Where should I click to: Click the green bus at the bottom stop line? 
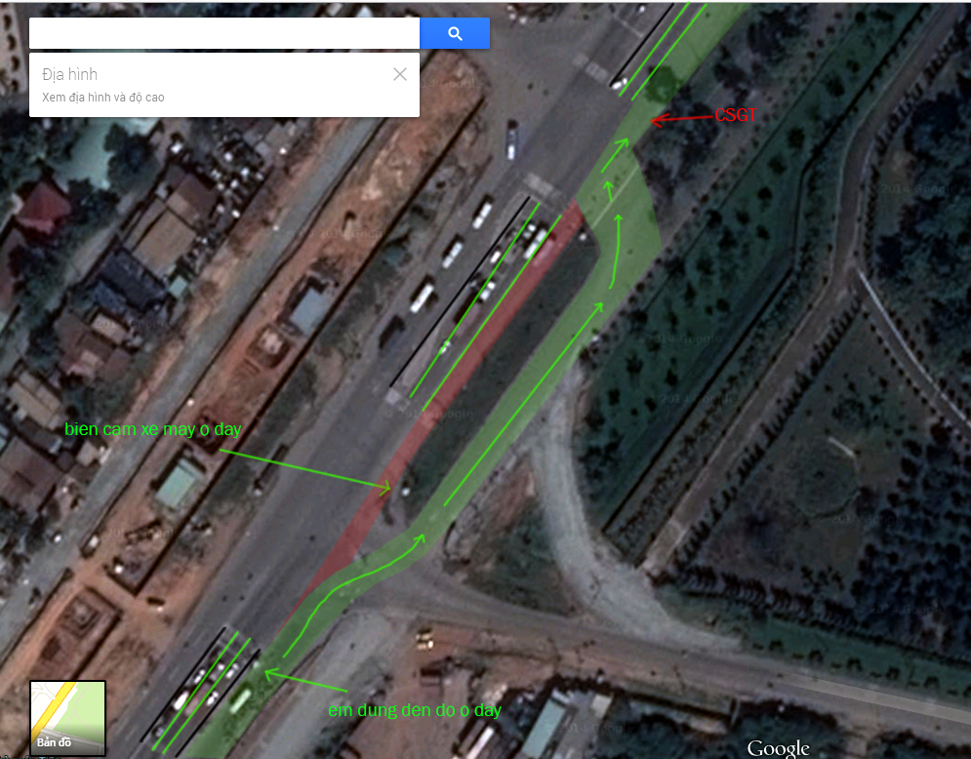[240, 700]
